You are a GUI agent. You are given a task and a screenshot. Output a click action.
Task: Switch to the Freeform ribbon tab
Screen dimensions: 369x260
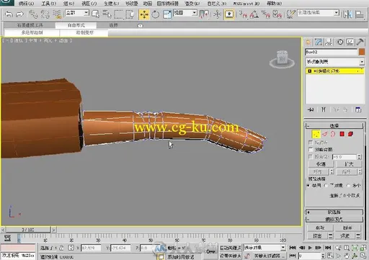pyautogui.click(x=76, y=25)
